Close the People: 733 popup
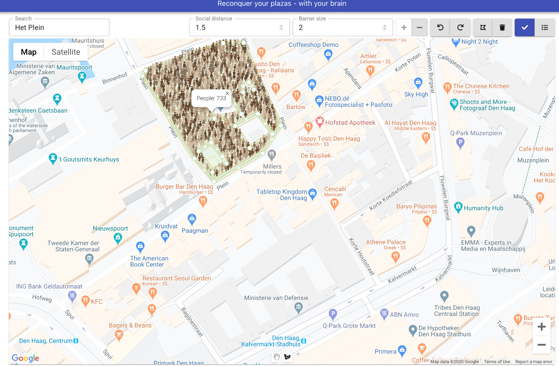Viewport: 559px width, 366px height. (x=227, y=93)
